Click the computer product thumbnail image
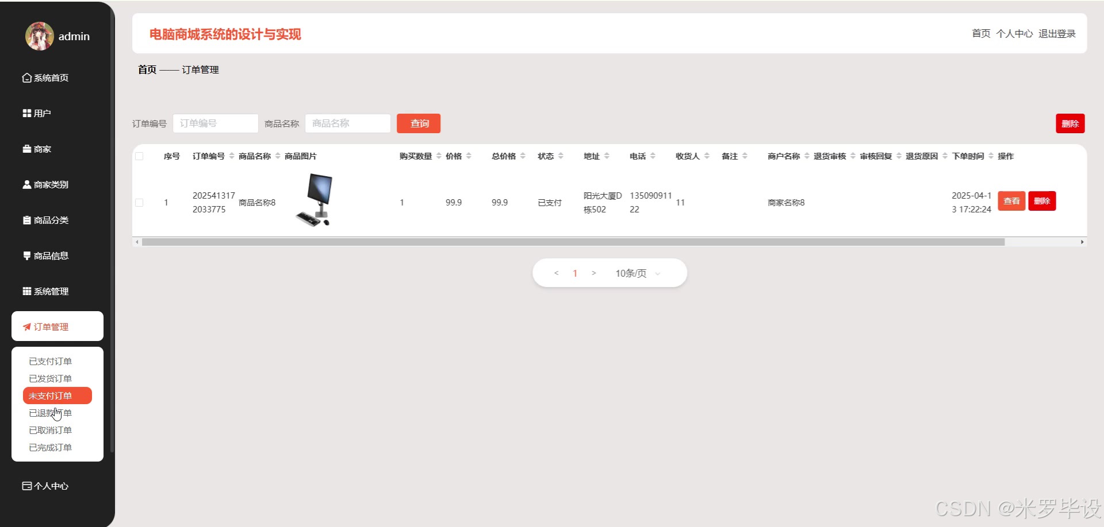This screenshot has width=1104, height=527. point(316,200)
